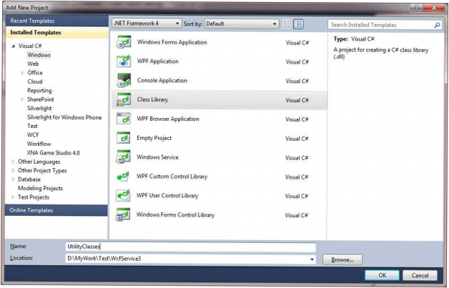This screenshot has height=288, width=449.
Task: Switch to small icons view
Action: 287,24
